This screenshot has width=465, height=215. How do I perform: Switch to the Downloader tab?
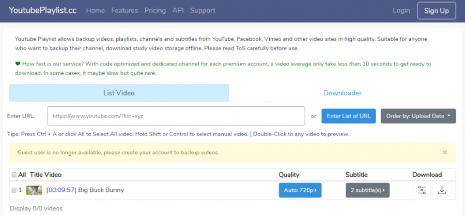tap(342, 93)
